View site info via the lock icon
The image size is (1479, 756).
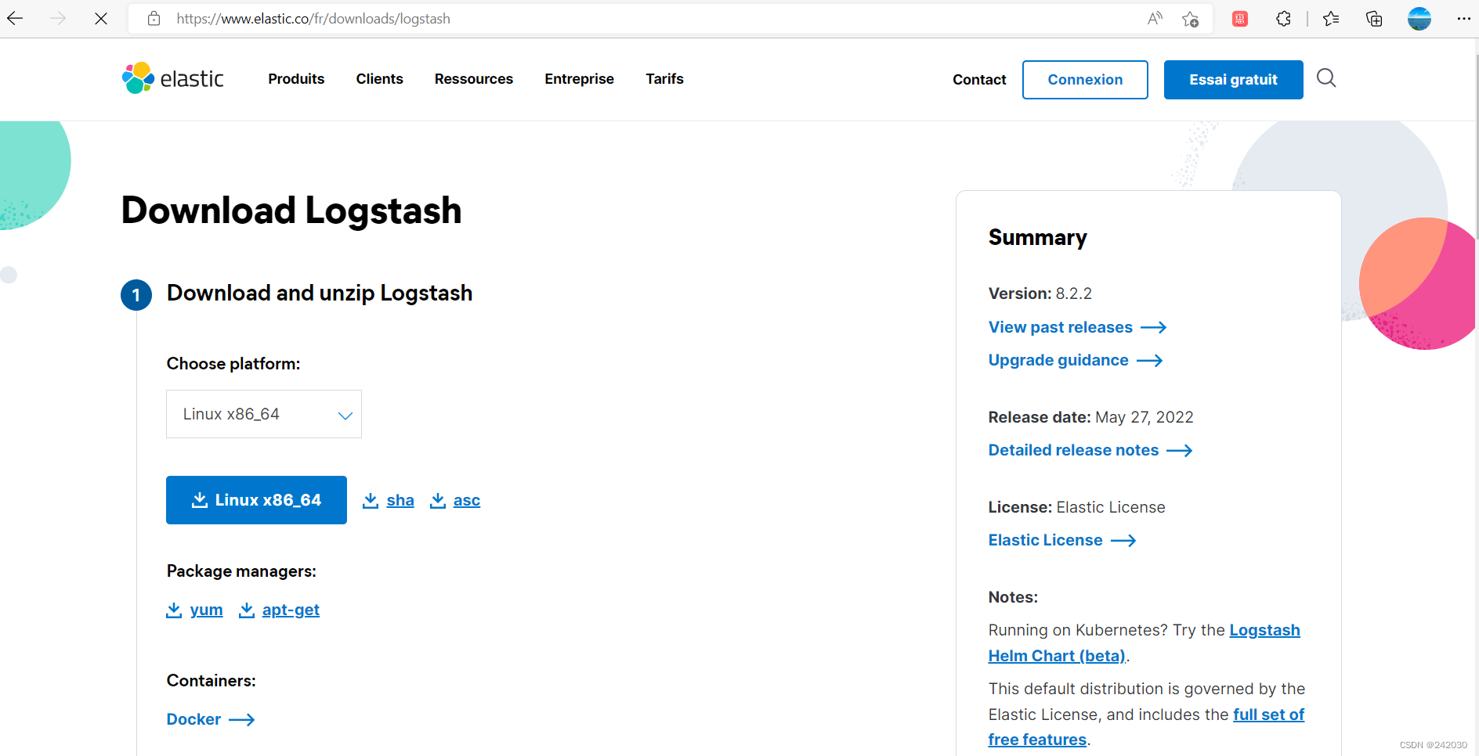click(154, 18)
